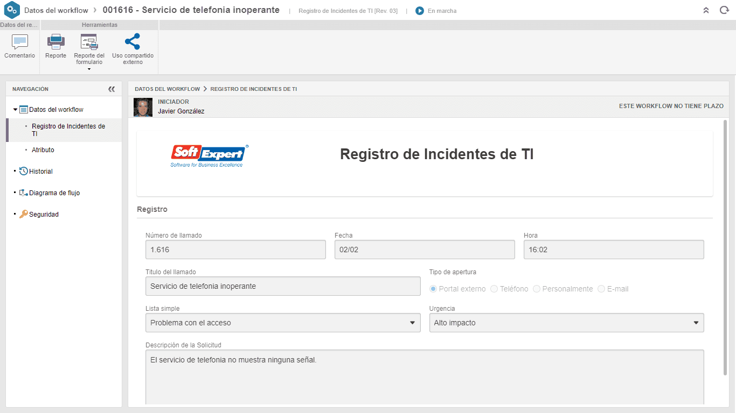Open Diagrama de flujo navigation item

click(x=54, y=193)
